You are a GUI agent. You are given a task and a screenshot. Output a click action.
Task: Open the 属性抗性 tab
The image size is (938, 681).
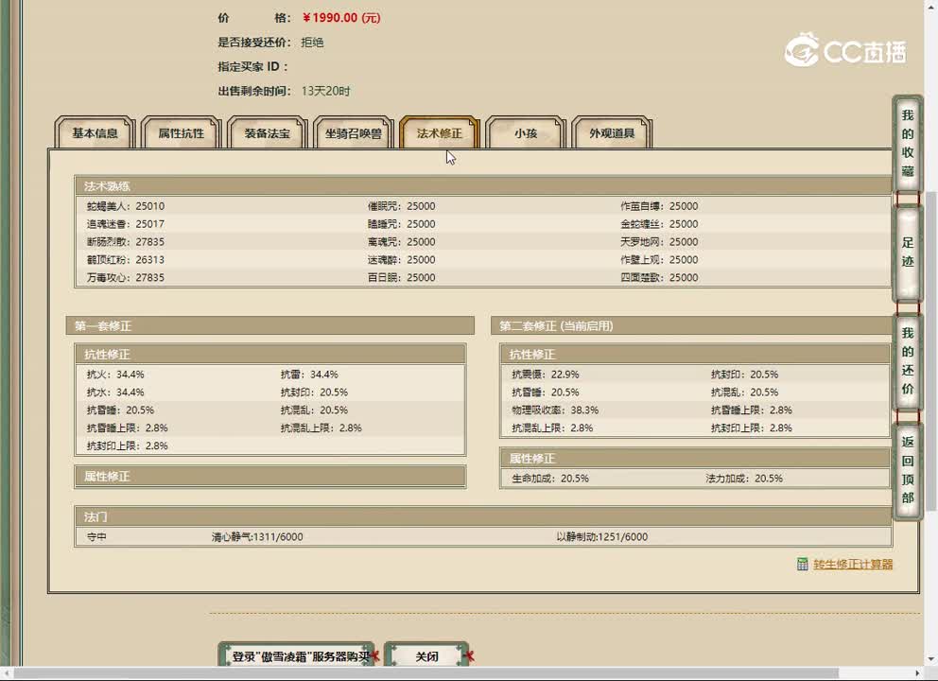pos(181,134)
